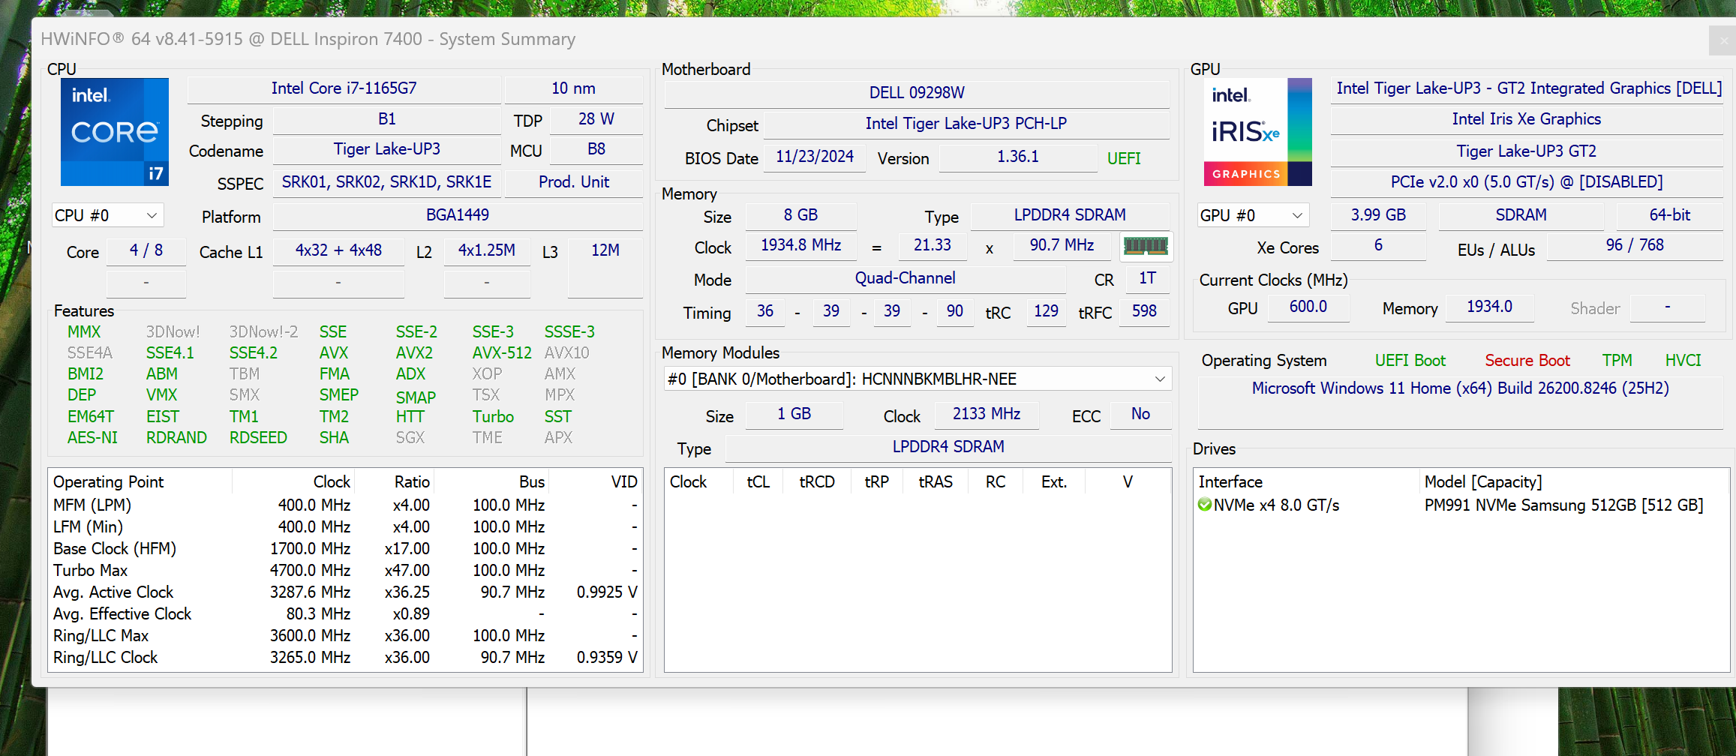The height and width of the screenshot is (756, 1736).
Task: Open the CPU #0 selector dropdown
Action: click(107, 216)
